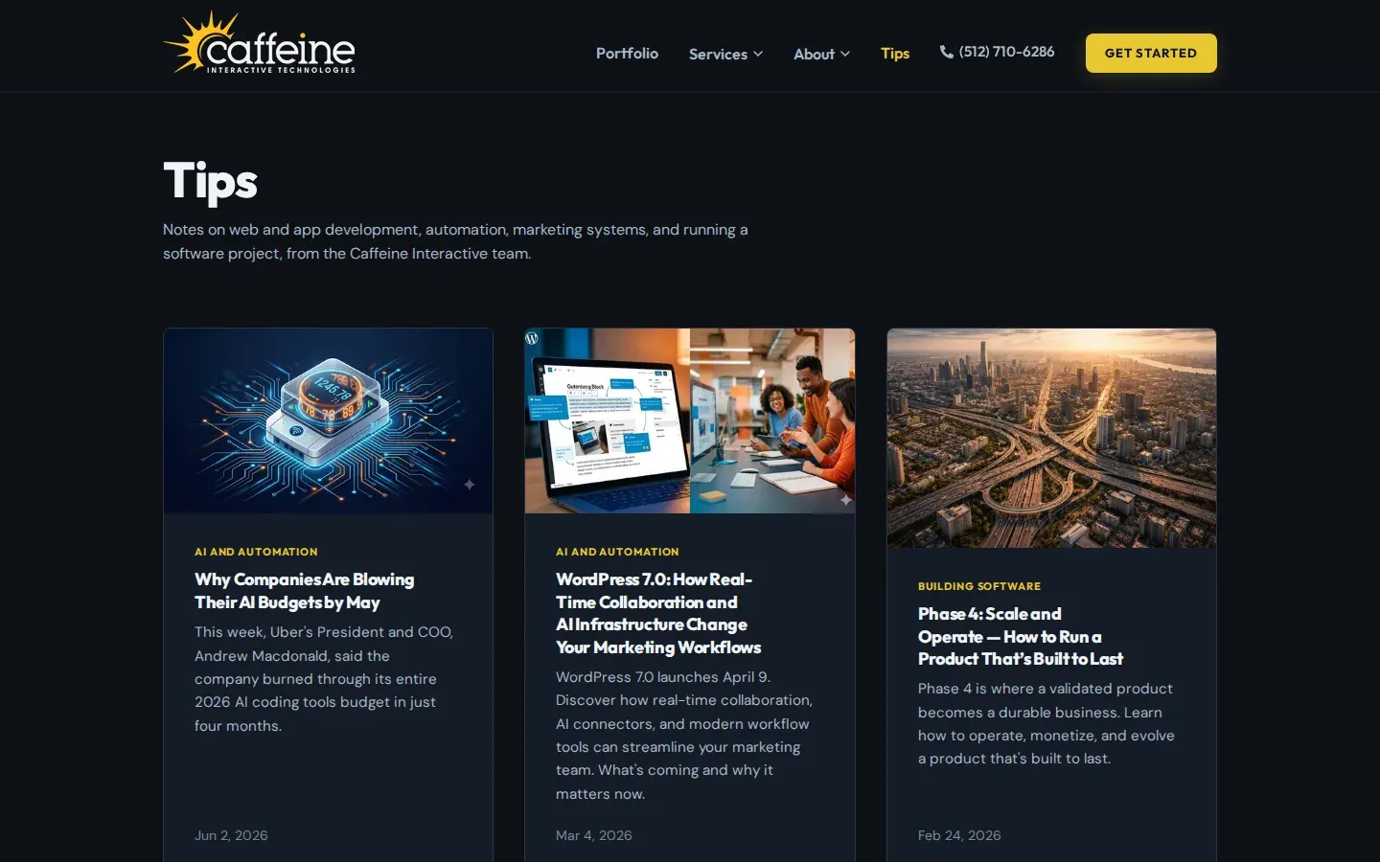Open the WordPress collaboration article thumbnail

point(690,420)
